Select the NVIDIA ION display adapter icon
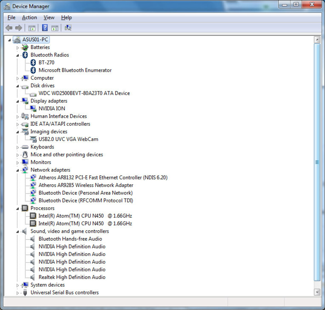325x310 pixels. pyautogui.click(x=33, y=109)
